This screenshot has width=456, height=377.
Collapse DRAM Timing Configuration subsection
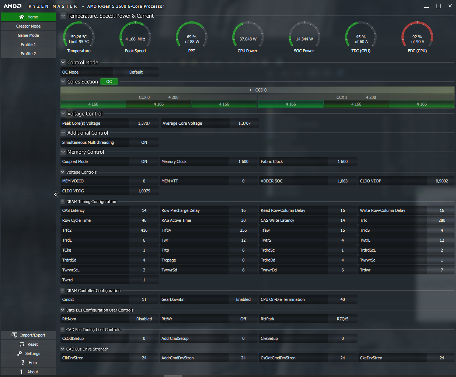click(x=63, y=202)
